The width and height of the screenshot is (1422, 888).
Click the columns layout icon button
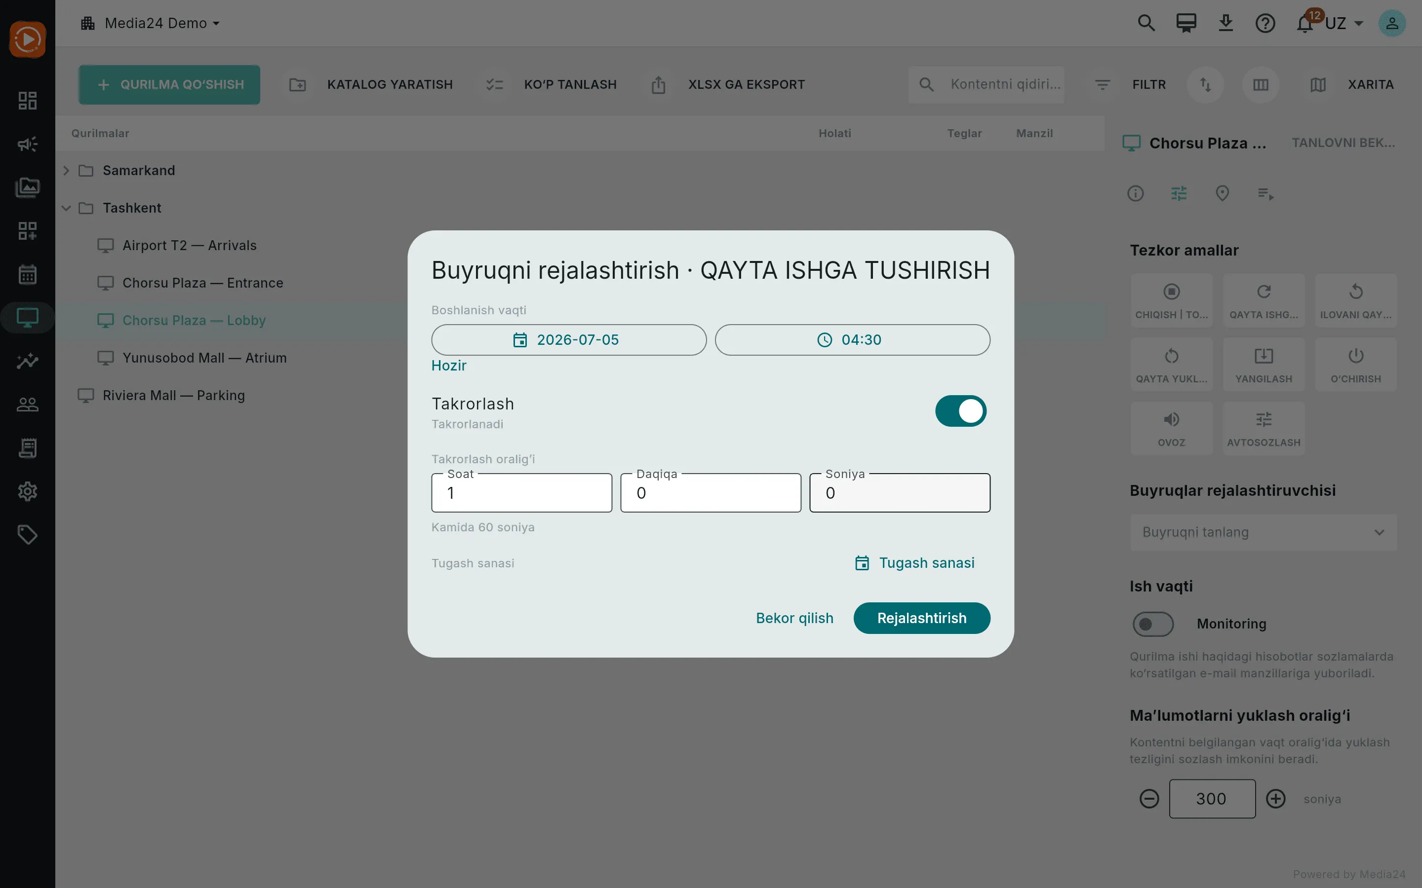1261,84
